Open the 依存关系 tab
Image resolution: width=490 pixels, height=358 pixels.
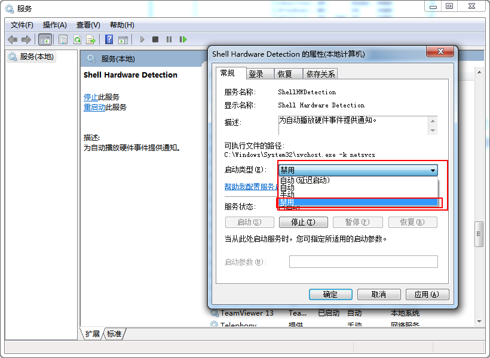point(320,74)
